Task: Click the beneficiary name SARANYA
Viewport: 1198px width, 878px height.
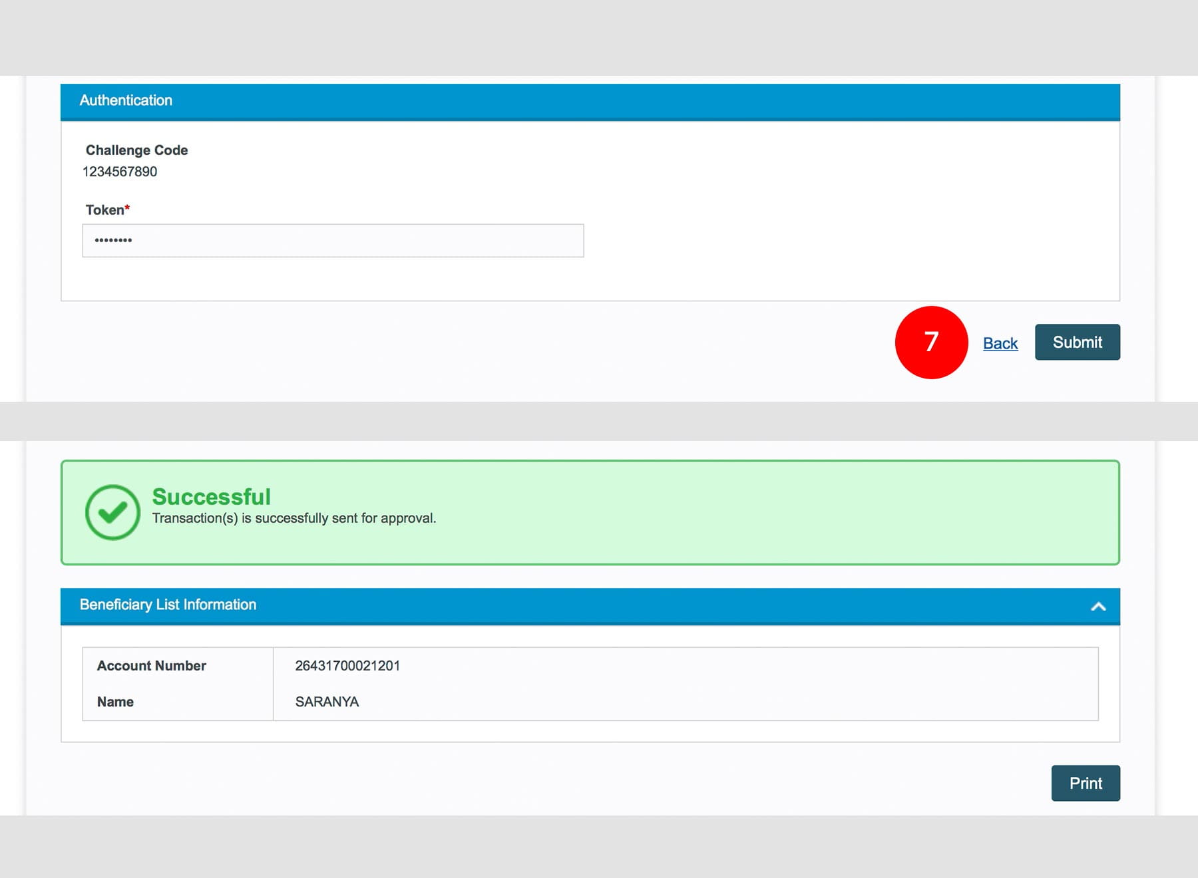Action: pos(327,702)
